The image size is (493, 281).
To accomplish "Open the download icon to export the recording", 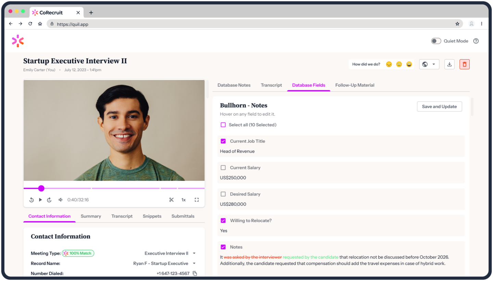I will tap(449, 64).
